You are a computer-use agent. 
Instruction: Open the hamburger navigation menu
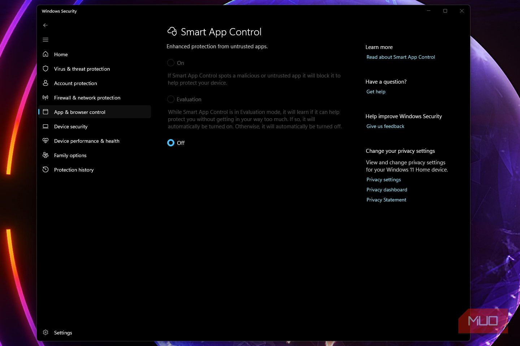tap(45, 40)
